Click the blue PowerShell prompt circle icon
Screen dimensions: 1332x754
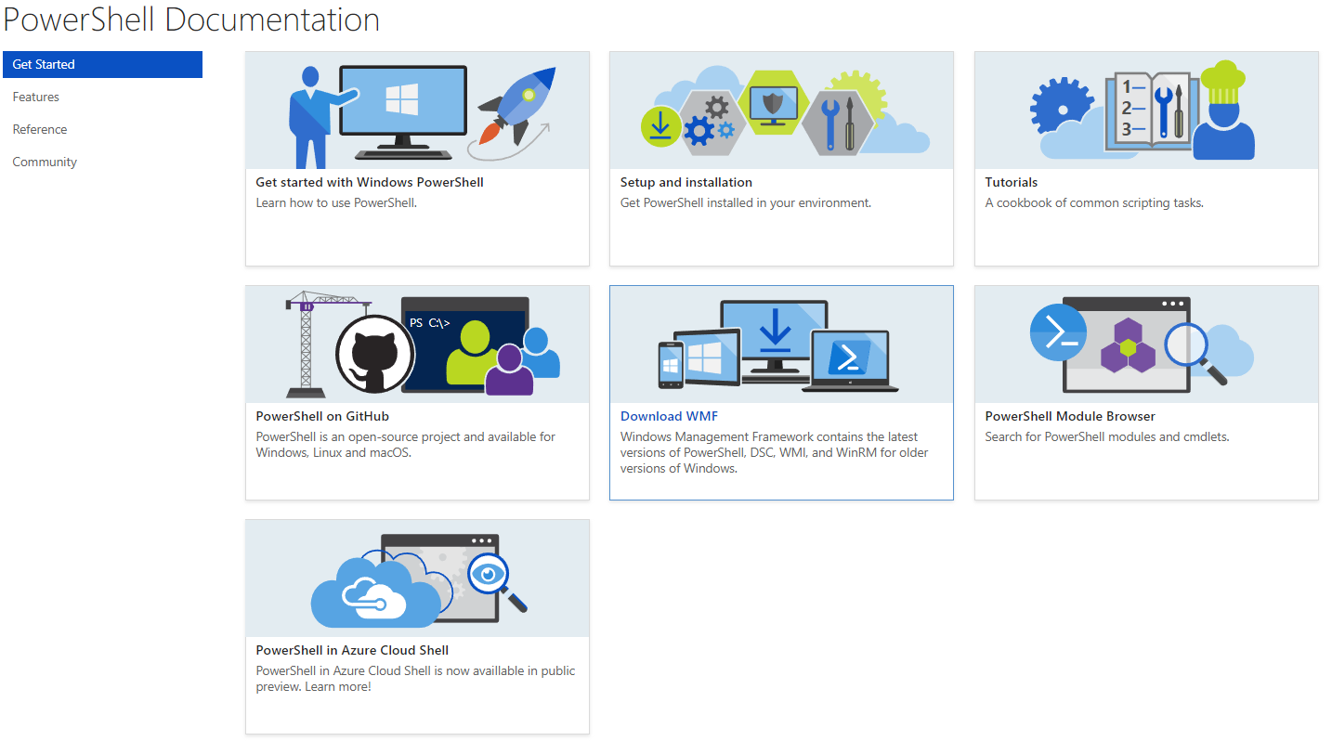(x=1058, y=331)
